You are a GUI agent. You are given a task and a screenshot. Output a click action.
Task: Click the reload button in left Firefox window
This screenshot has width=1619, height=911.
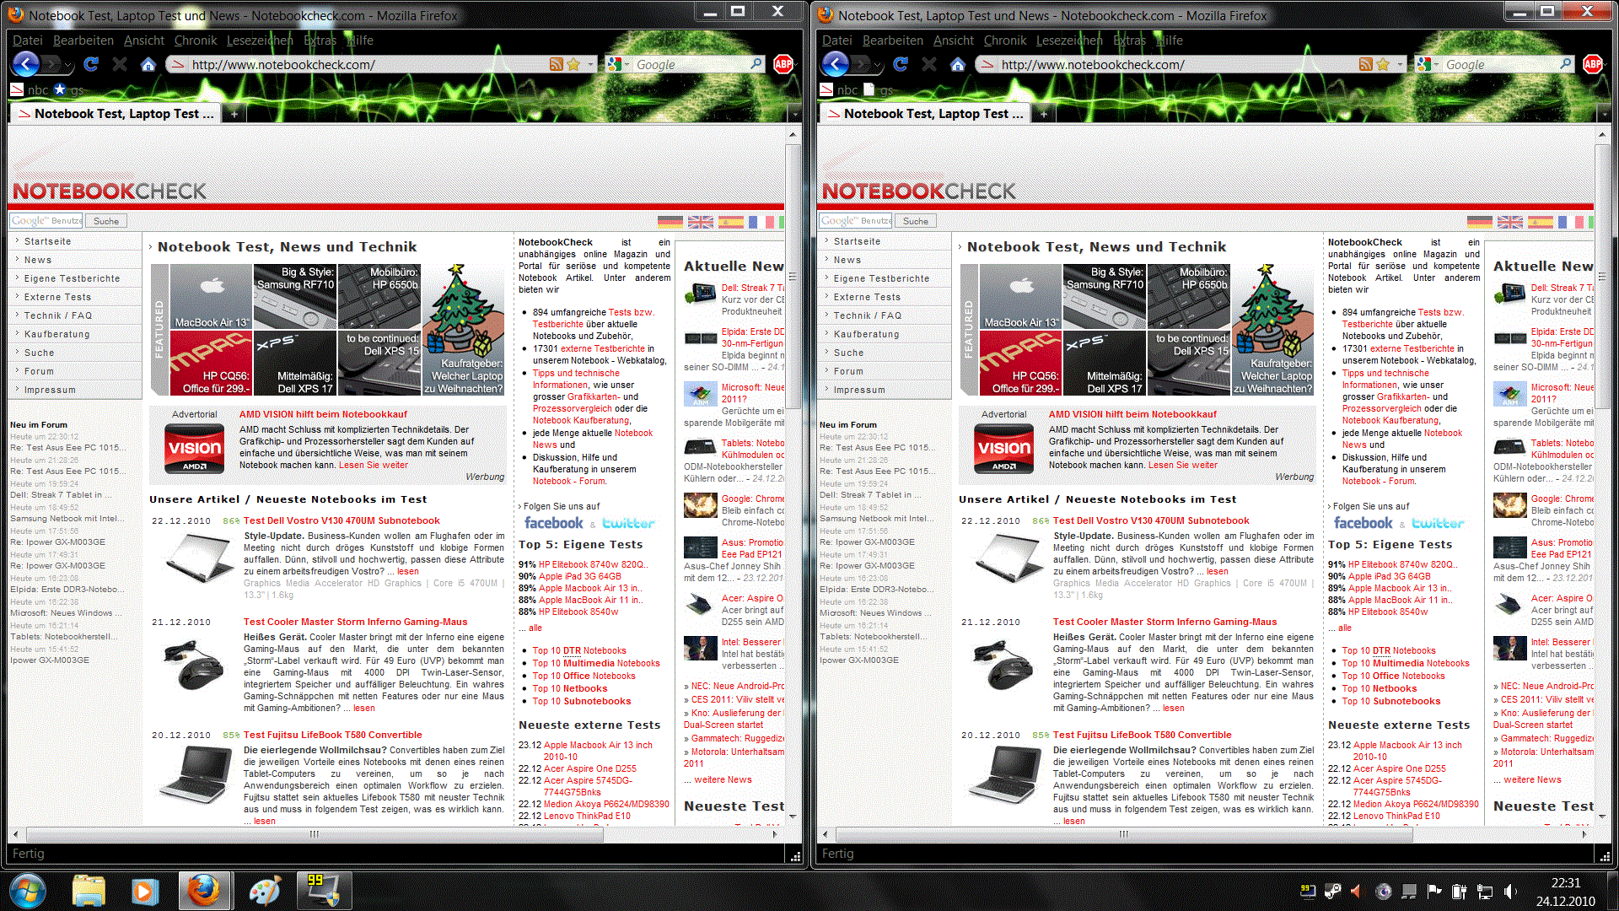click(91, 64)
